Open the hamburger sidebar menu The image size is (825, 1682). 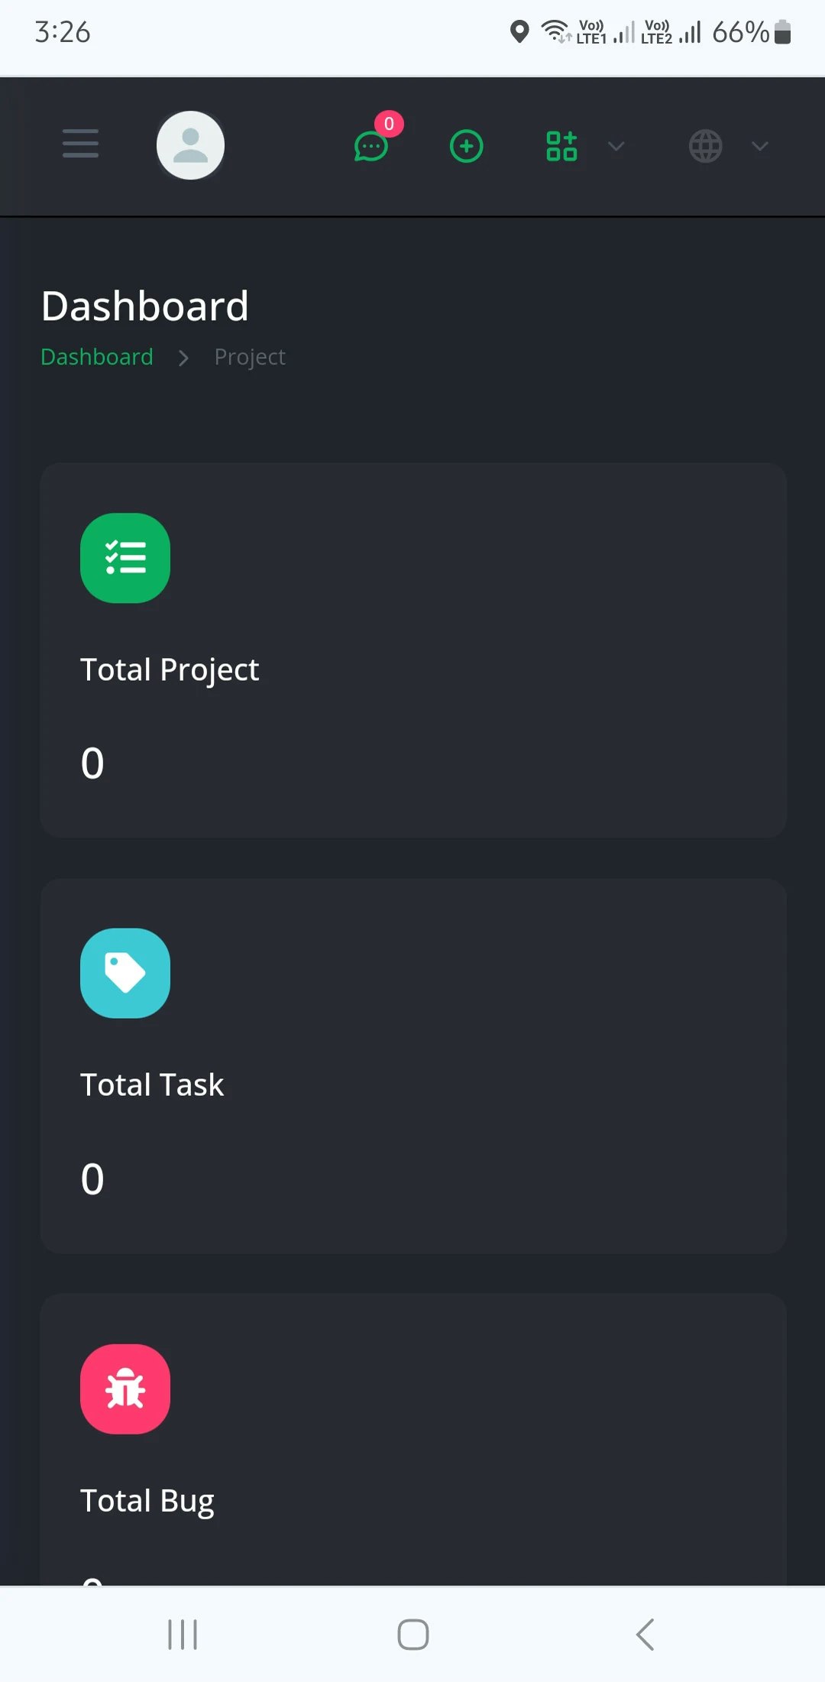click(80, 144)
